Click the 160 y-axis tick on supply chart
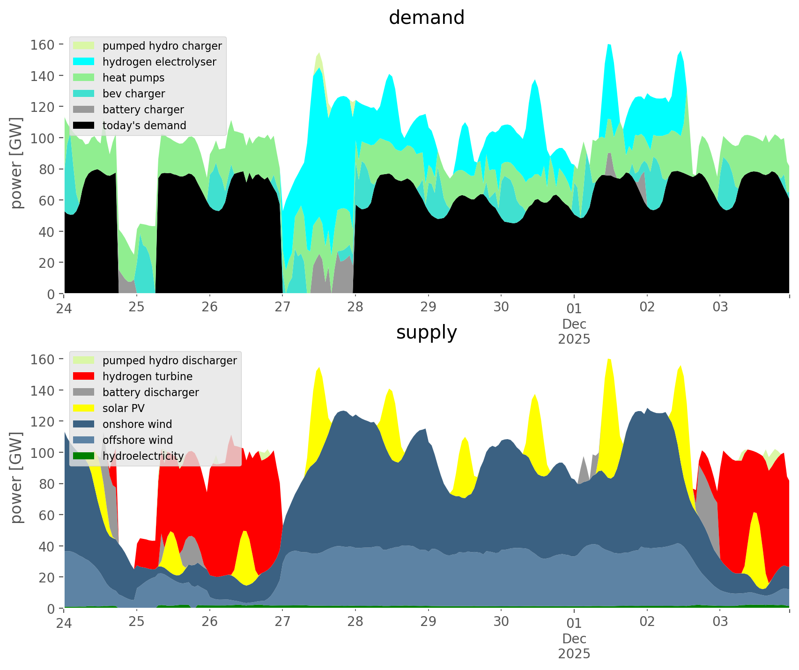The width and height of the screenshot is (799, 670). tap(43, 359)
